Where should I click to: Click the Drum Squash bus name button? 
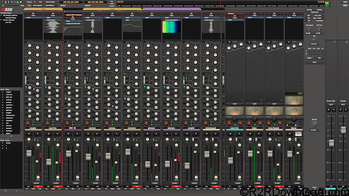(274, 128)
